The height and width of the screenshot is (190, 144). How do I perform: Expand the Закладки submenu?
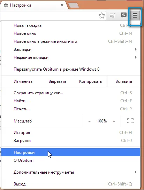[71, 49]
